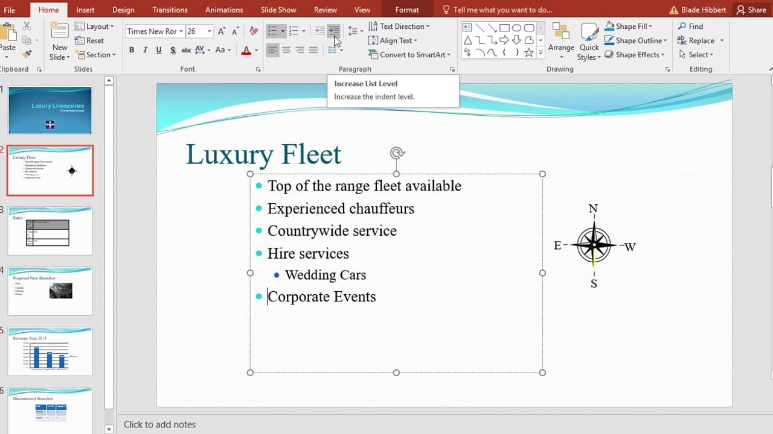Apply text shadow with the S icon
The height and width of the screenshot is (434, 773).
click(173, 50)
